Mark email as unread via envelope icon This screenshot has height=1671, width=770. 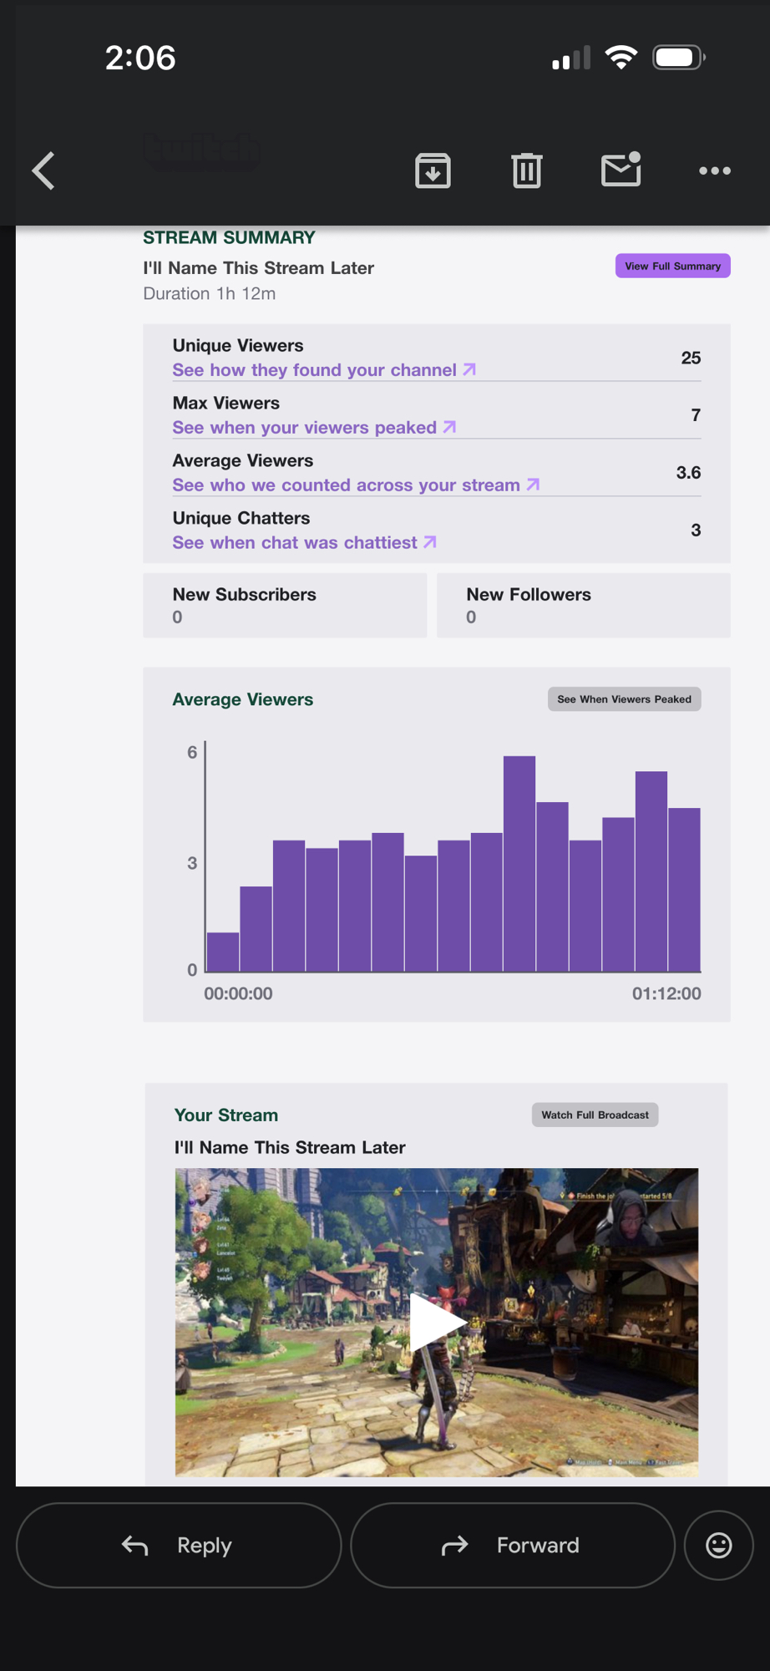(x=621, y=170)
